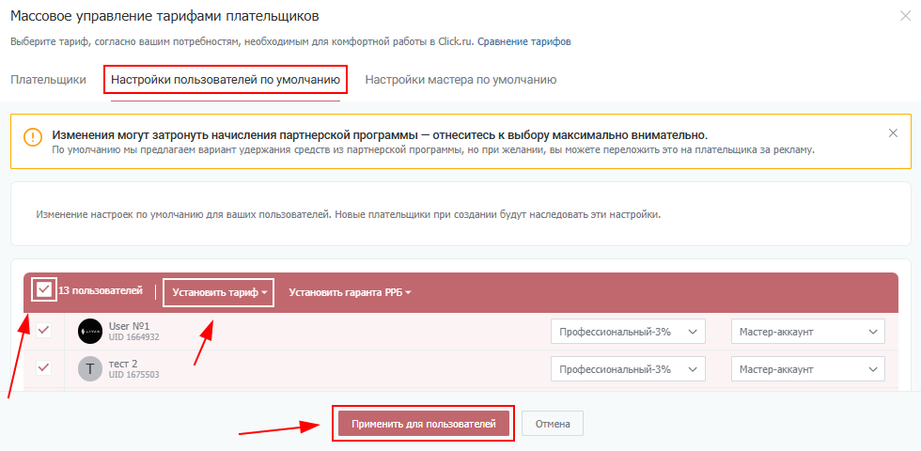
Task: Open Настройки мастера по умолчанию tab
Action: tap(460, 80)
